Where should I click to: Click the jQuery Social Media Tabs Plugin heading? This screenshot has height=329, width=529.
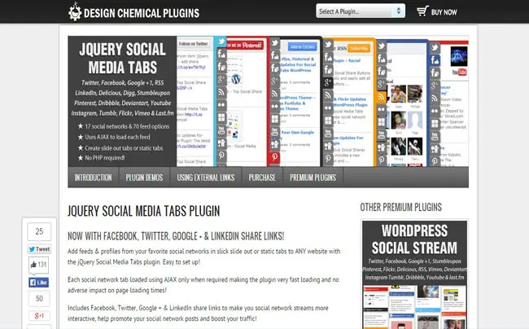pyautogui.click(x=144, y=211)
